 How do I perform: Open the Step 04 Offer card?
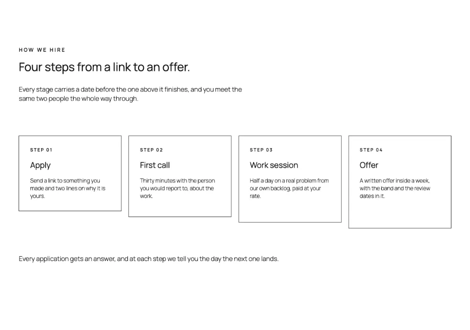[x=400, y=182]
